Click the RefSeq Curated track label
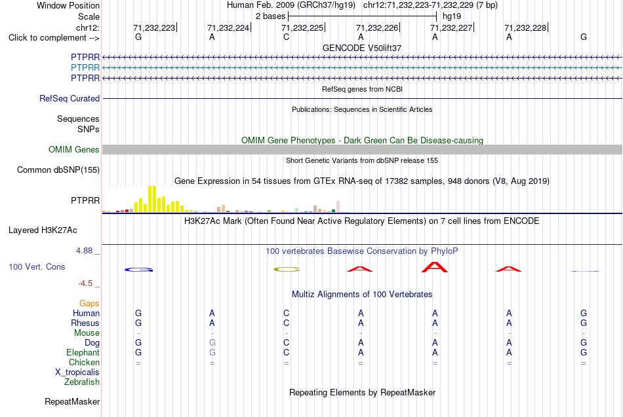 pyautogui.click(x=70, y=98)
